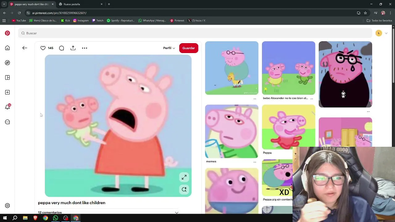Viewport: 395px width, 222px height.
Task: Open WhatsApp bookmark in bookmarks bar
Action: point(152,21)
